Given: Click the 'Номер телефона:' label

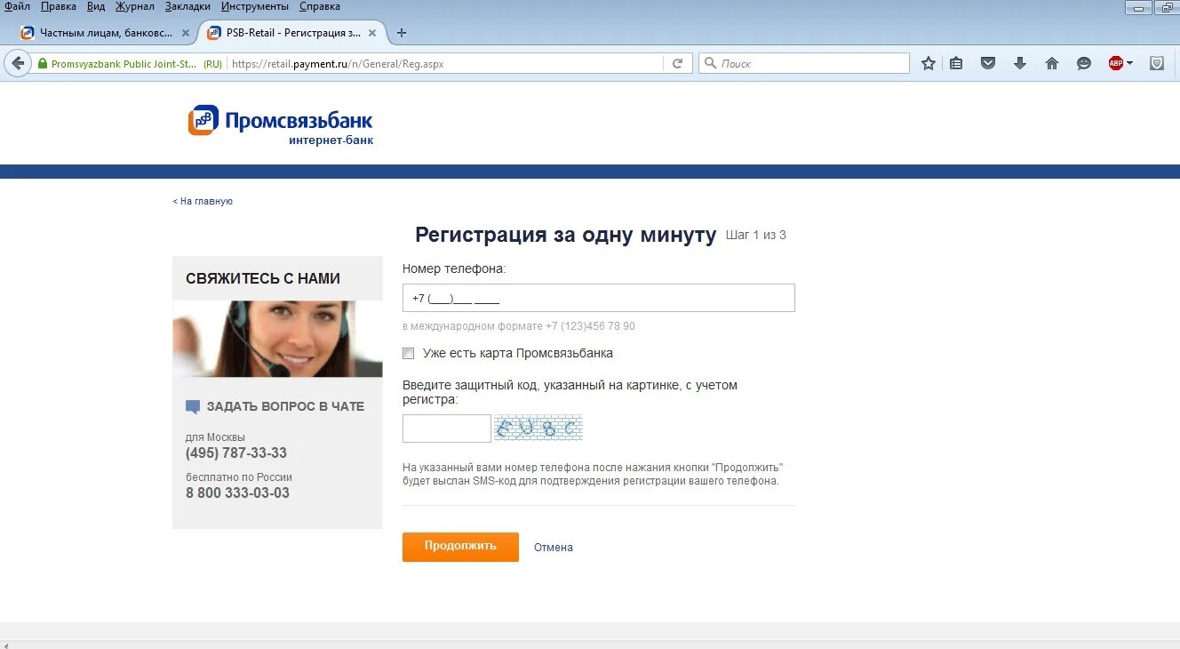Looking at the screenshot, I should tap(454, 268).
